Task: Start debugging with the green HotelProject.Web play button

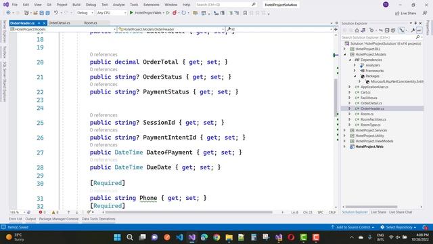Action: (131, 13)
